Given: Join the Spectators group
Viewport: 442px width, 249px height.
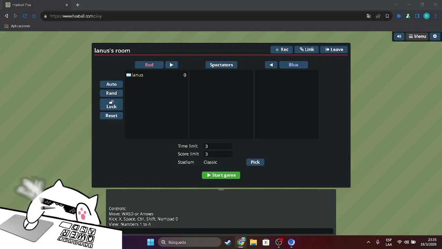Looking at the screenshot, I should click(x=221, y=65).
